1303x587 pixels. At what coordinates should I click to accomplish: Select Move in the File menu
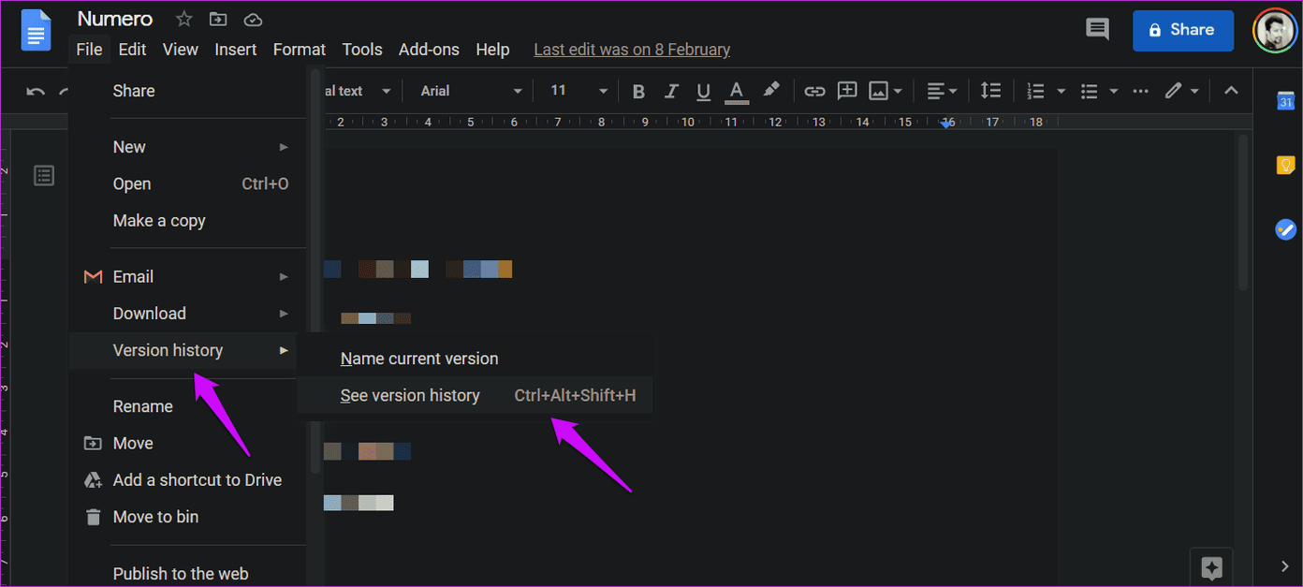tap(187, 443)
